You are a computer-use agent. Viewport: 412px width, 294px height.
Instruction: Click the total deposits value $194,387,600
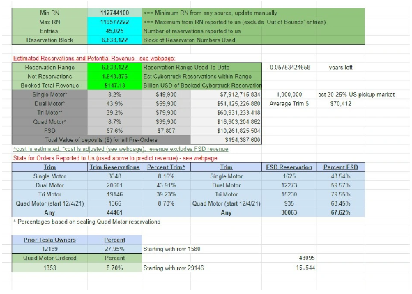click(227, 140)
